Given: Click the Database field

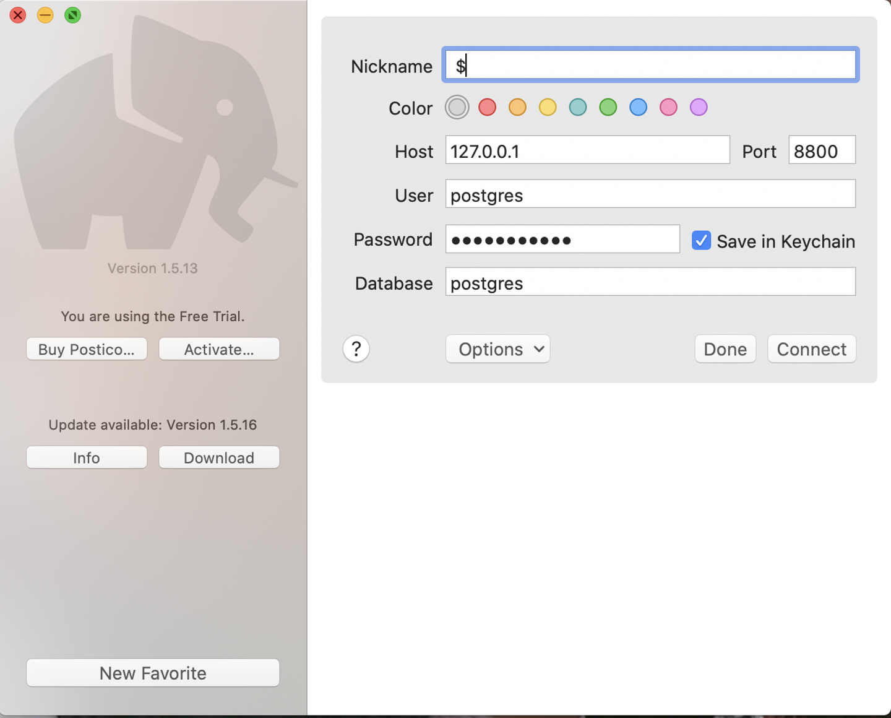Looking at the screenshot, I should (x=650, y=282).
